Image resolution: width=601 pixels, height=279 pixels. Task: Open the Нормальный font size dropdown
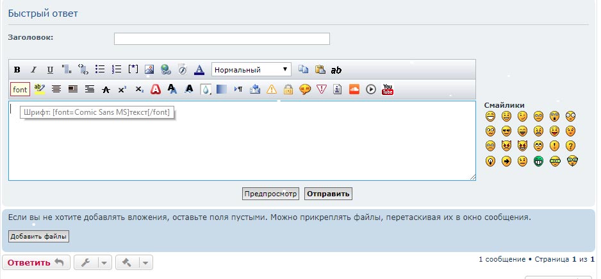pyautogui.click(x=251, y=70)
